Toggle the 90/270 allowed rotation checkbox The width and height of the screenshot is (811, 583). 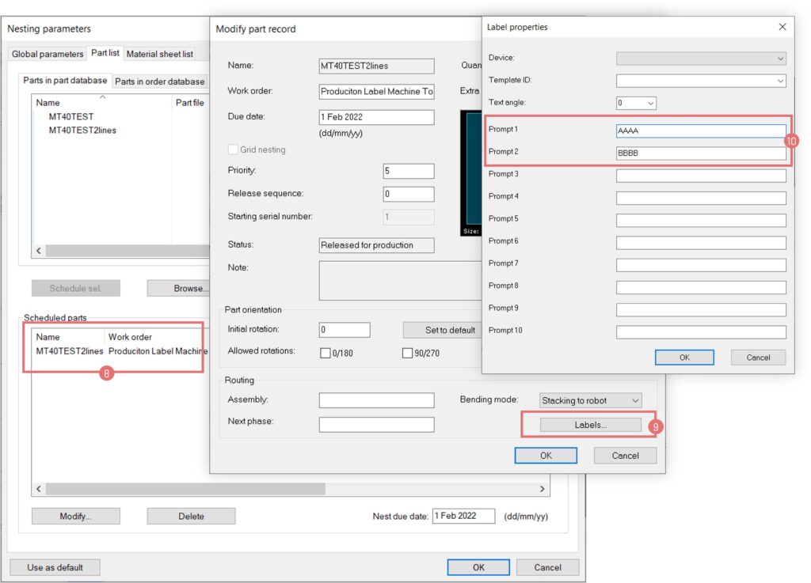[407, 353]
